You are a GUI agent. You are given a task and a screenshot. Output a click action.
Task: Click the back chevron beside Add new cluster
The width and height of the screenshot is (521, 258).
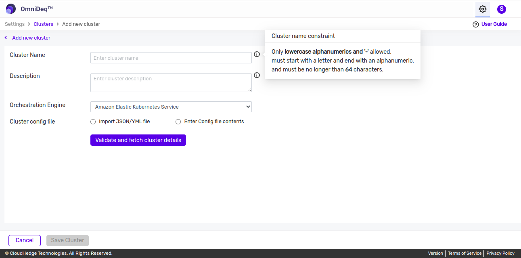coord(6,38)
